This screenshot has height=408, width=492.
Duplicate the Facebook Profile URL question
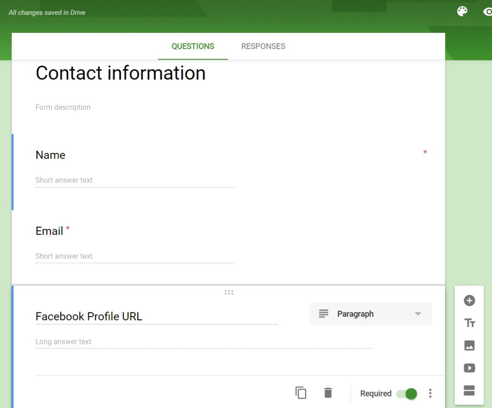point(301,393)
